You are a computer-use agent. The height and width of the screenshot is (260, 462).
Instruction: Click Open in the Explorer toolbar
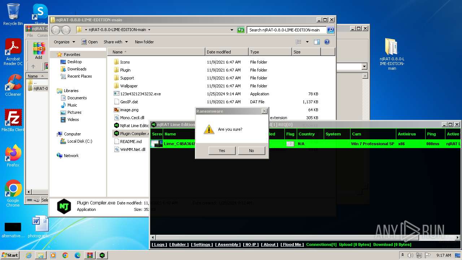pos(90,42)
